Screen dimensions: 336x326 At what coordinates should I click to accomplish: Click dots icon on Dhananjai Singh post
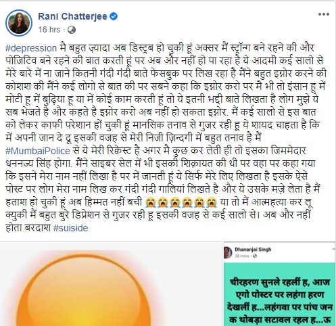[x=334, y=249]
